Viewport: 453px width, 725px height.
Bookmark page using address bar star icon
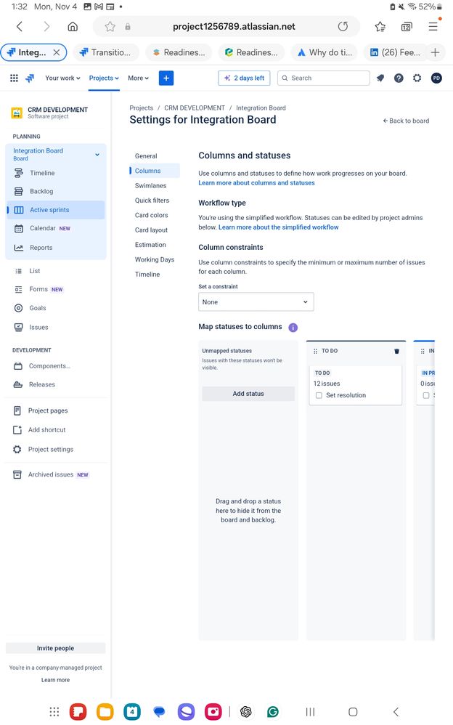[x=110, y=27]
